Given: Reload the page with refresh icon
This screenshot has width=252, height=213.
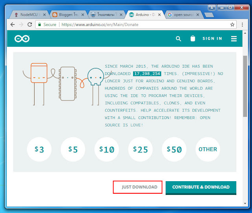Looking at the screenshot, I should pos(30,24).
